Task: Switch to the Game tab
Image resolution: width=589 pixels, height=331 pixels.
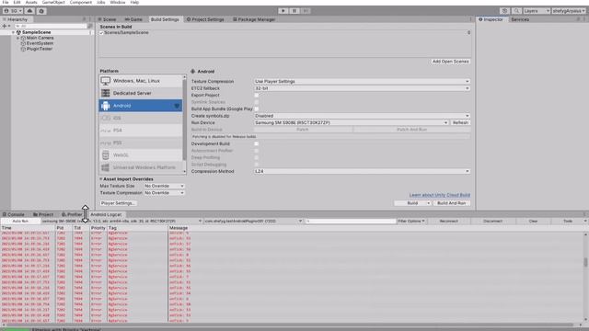Action: coord(133,19)
